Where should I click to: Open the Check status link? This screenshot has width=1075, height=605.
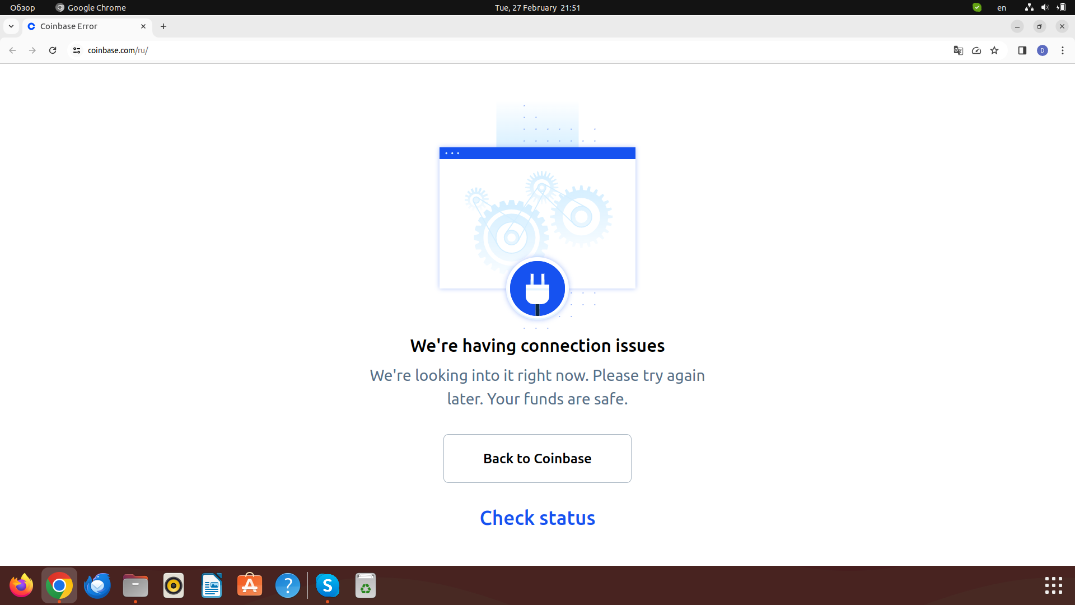click(x=537, y=518)
